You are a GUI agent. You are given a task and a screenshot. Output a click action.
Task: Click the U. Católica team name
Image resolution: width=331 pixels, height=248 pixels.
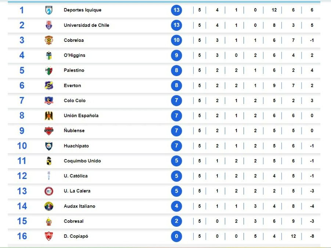point(76,176)
